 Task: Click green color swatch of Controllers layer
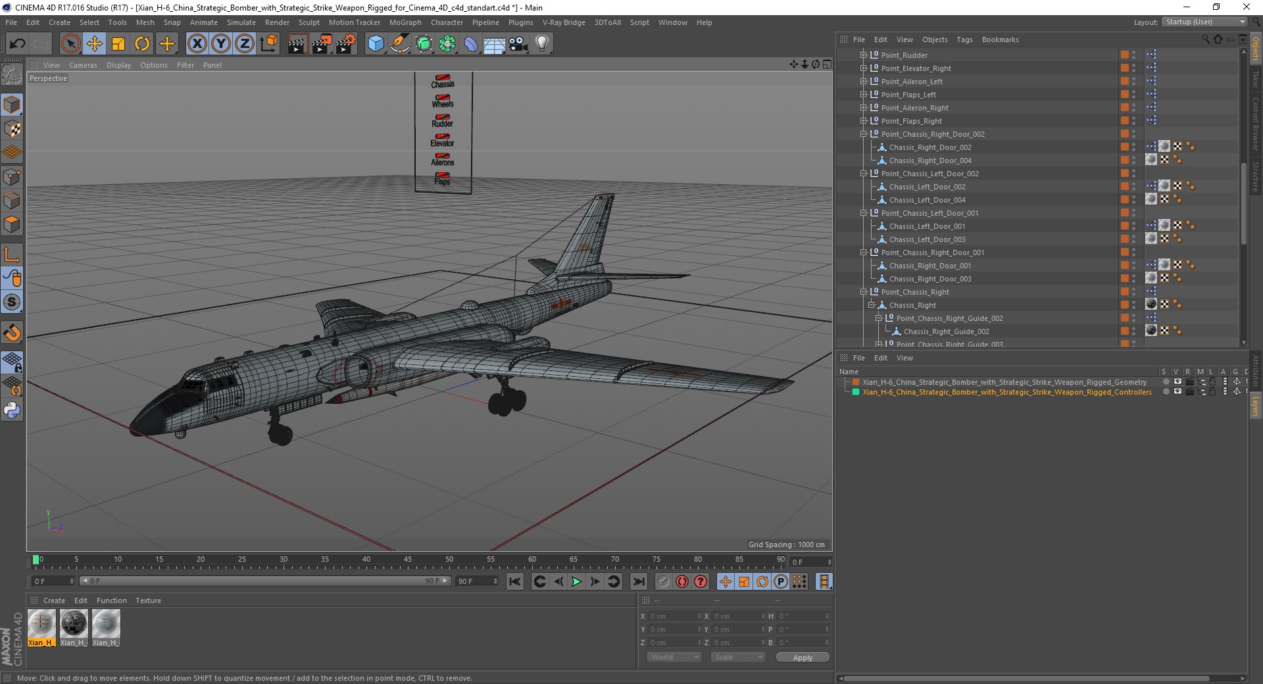pyautogui.click(x=856, y=392)
